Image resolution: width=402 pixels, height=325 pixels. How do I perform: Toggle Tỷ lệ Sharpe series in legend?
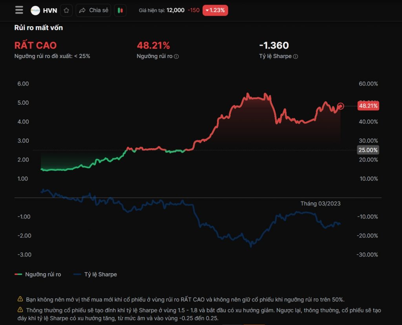point(95,274)
